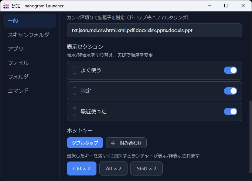
Task: Click the up arrow for よく使う section
Action: 75,67
